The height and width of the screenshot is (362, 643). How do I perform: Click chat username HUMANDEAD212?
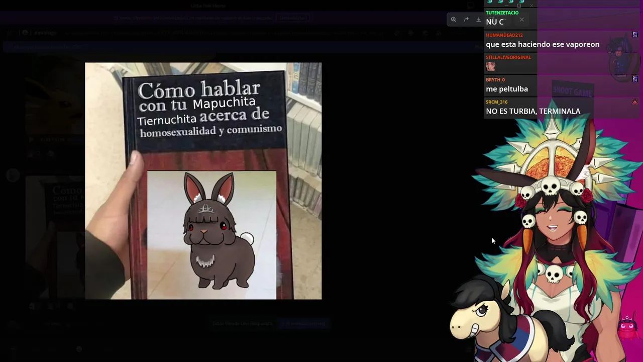[x=504, y=35]
